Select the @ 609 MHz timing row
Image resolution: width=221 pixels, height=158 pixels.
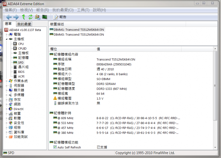point(117,118)
